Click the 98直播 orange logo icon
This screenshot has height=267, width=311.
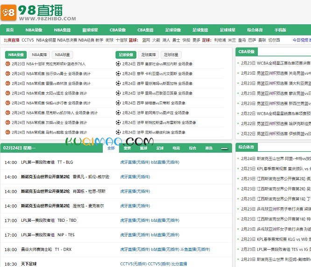click(8, 13)
